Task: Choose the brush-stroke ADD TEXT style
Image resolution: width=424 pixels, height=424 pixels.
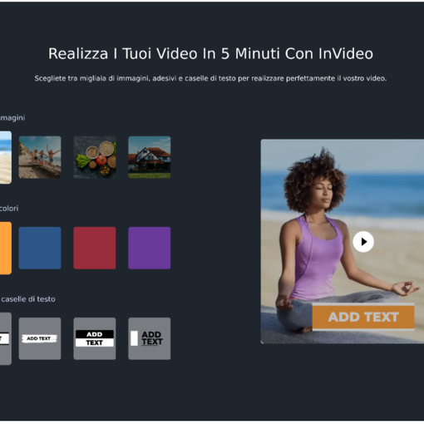Action: pos(40,338)
